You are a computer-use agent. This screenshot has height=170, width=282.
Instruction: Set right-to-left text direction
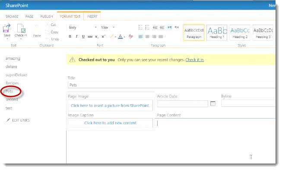click(177, 27)
